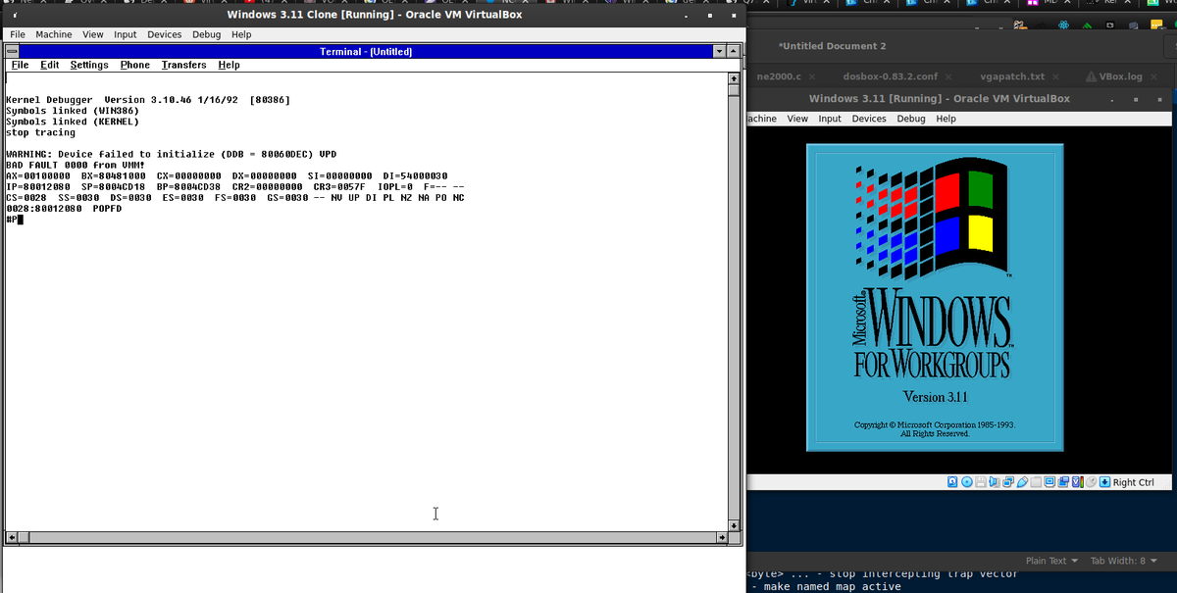Click audio icon in VirtualBox status bar
This screenshot has height=593, width=1177.
pos(995,482)
